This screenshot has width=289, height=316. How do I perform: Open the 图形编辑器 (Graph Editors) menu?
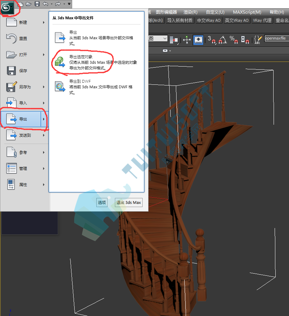tap(166, 12)
